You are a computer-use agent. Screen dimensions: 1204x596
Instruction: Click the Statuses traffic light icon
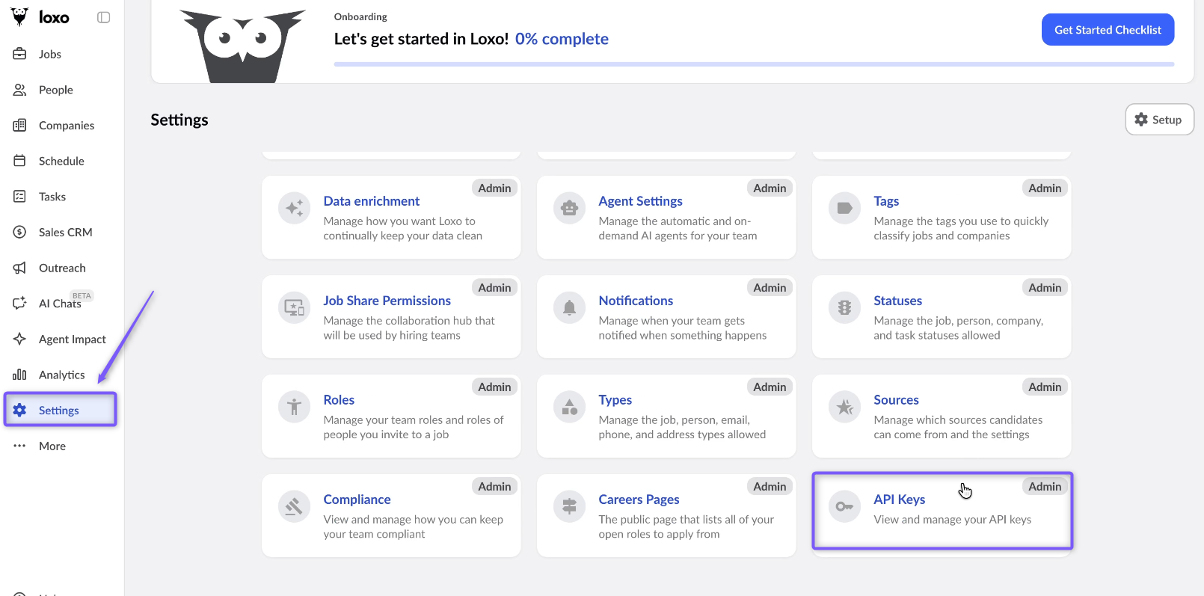coord(845,307)
